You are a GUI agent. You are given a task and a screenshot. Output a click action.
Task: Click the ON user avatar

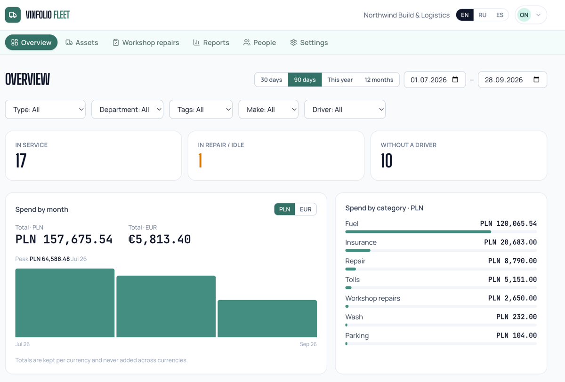coord(524,15)
